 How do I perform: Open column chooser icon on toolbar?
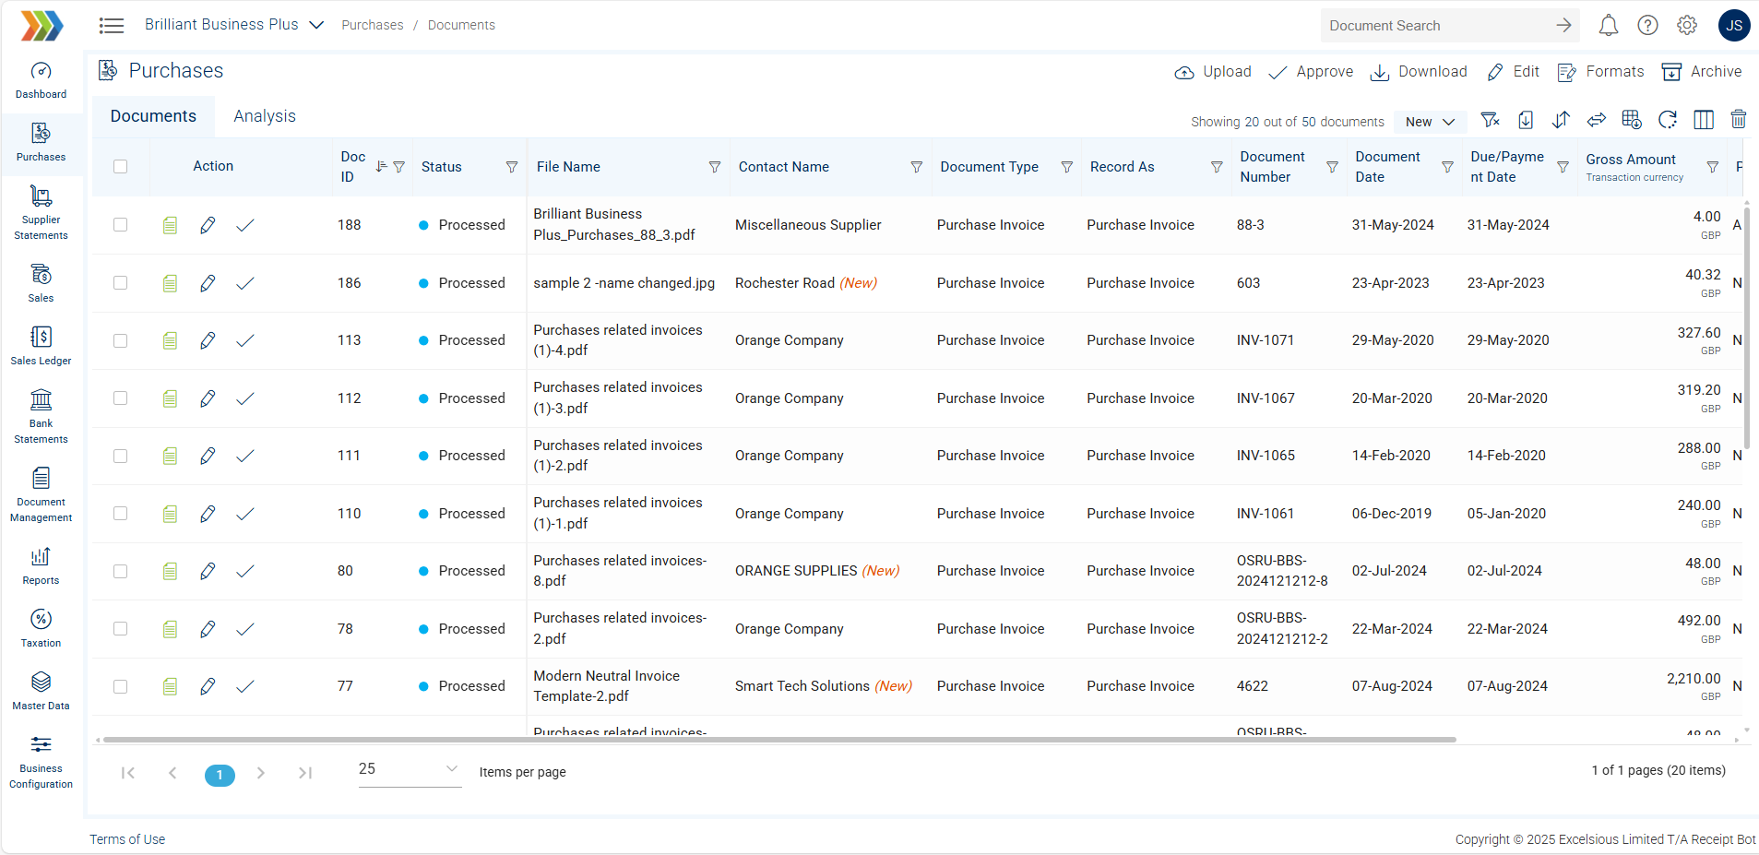coord(1704,120)
